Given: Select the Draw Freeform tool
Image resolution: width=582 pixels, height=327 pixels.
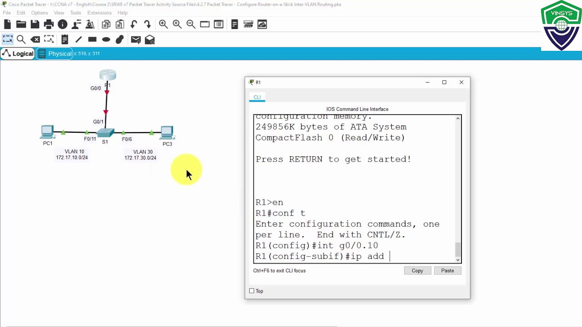Looking at the screenshot, I should [120, 40].
